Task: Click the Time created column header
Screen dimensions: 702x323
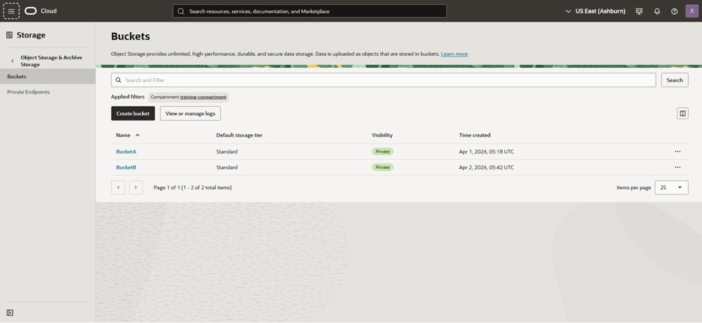Action: pyautogui.click(x=474, y=135)
